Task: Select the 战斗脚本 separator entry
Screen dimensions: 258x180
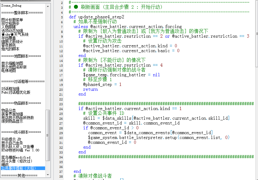Action: point(21,132)
